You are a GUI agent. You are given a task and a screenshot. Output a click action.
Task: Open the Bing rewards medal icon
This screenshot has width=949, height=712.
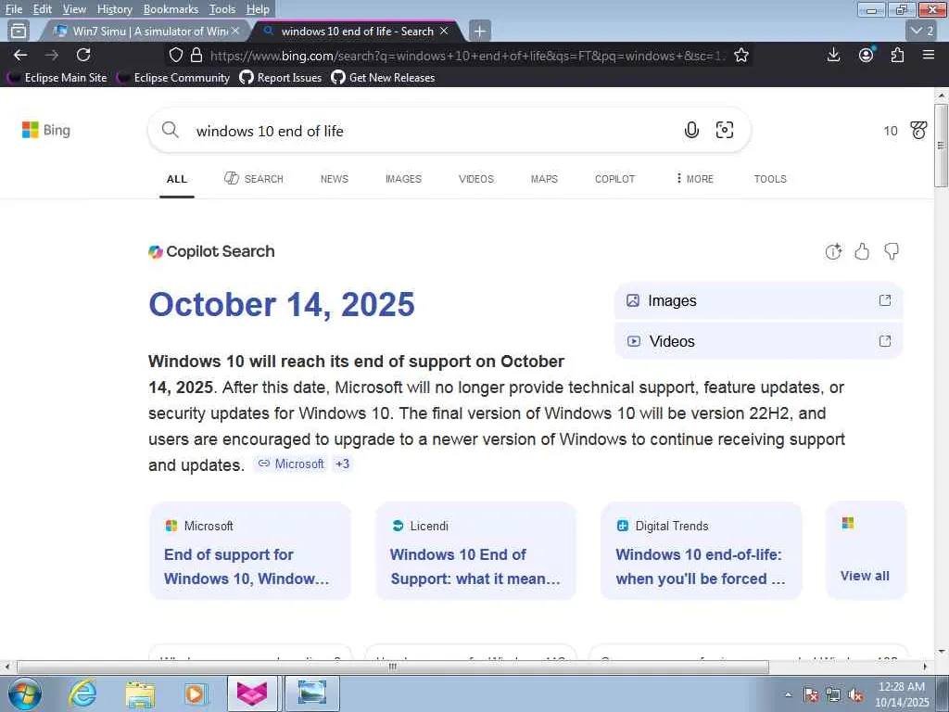(x=918, y=130)
